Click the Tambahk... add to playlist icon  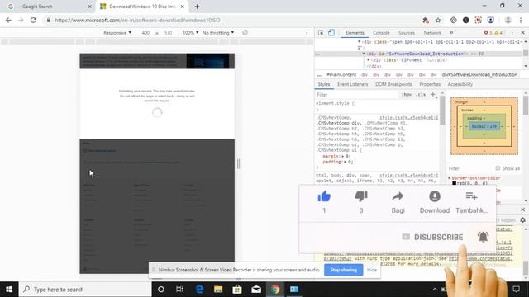coord(471,196)
